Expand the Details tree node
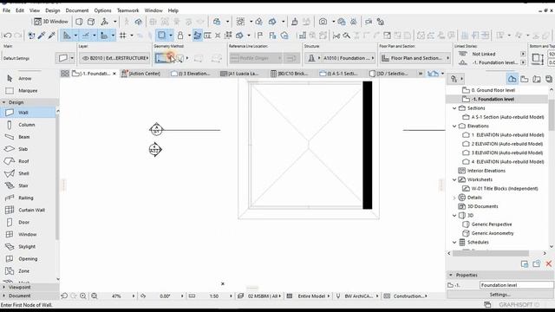This screenshot has width=555, height=312. coord(454,198)
